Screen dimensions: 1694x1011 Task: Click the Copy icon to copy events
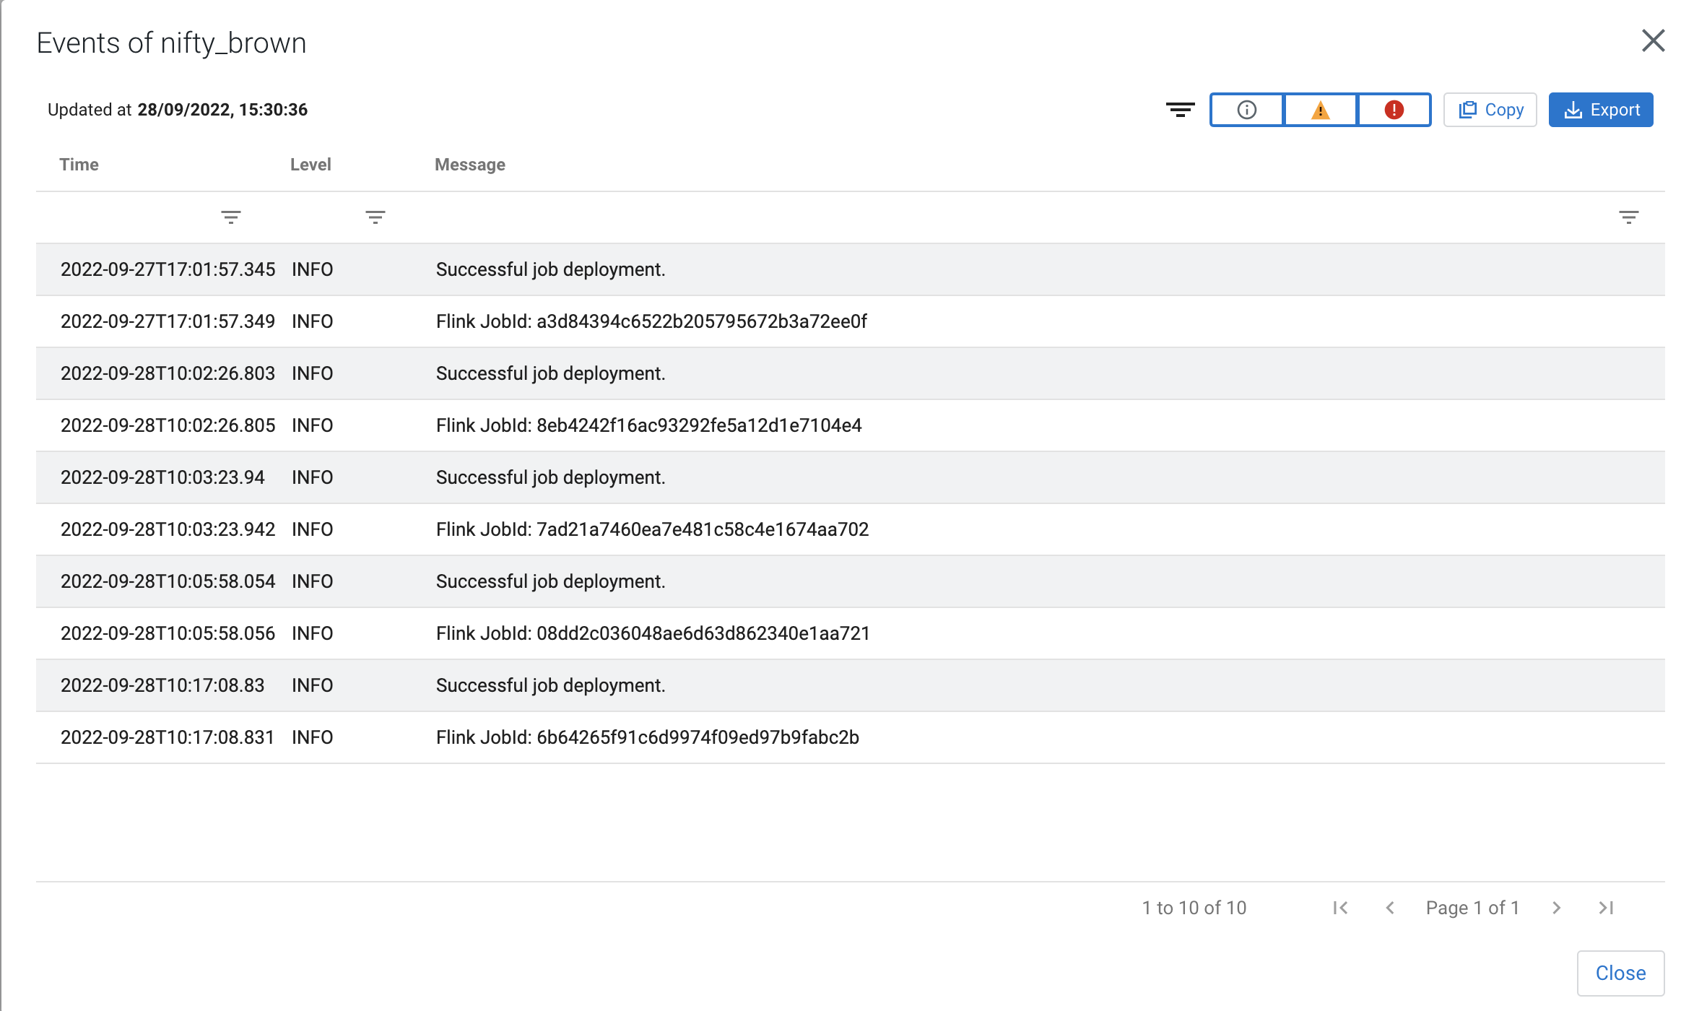coord(1468,109)
